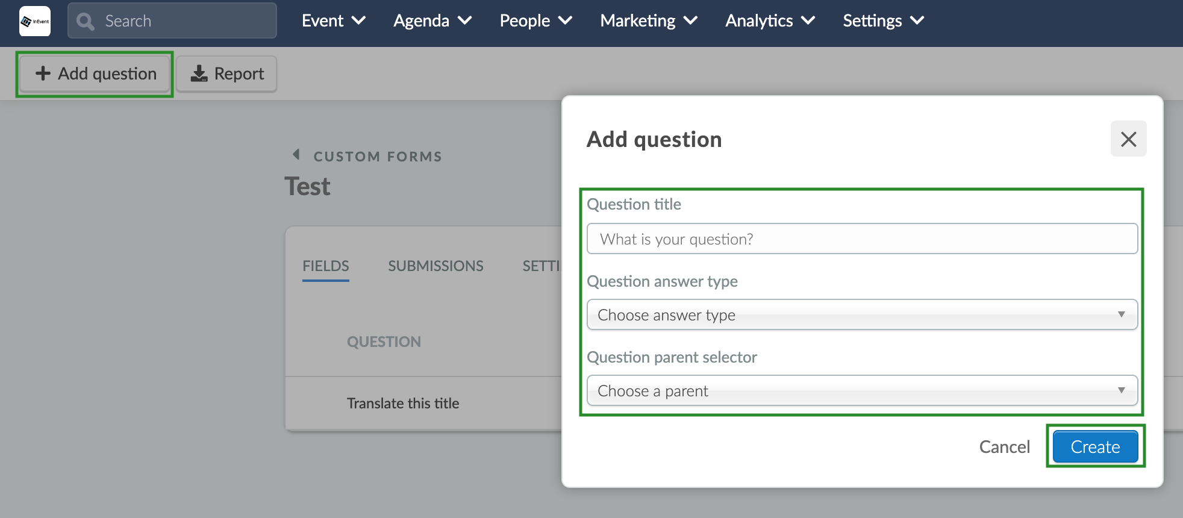Click the search magnifier icon
1183x518 pixels.
point(86,21)
